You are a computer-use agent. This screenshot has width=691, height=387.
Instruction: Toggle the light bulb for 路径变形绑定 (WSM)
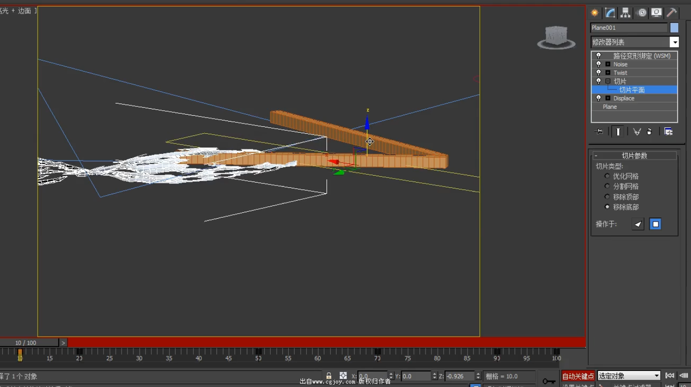point(599,56)
